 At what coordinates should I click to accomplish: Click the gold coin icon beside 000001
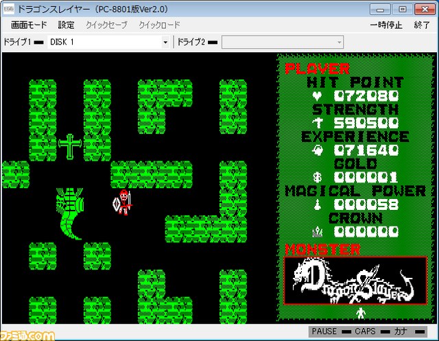[317, 177]
